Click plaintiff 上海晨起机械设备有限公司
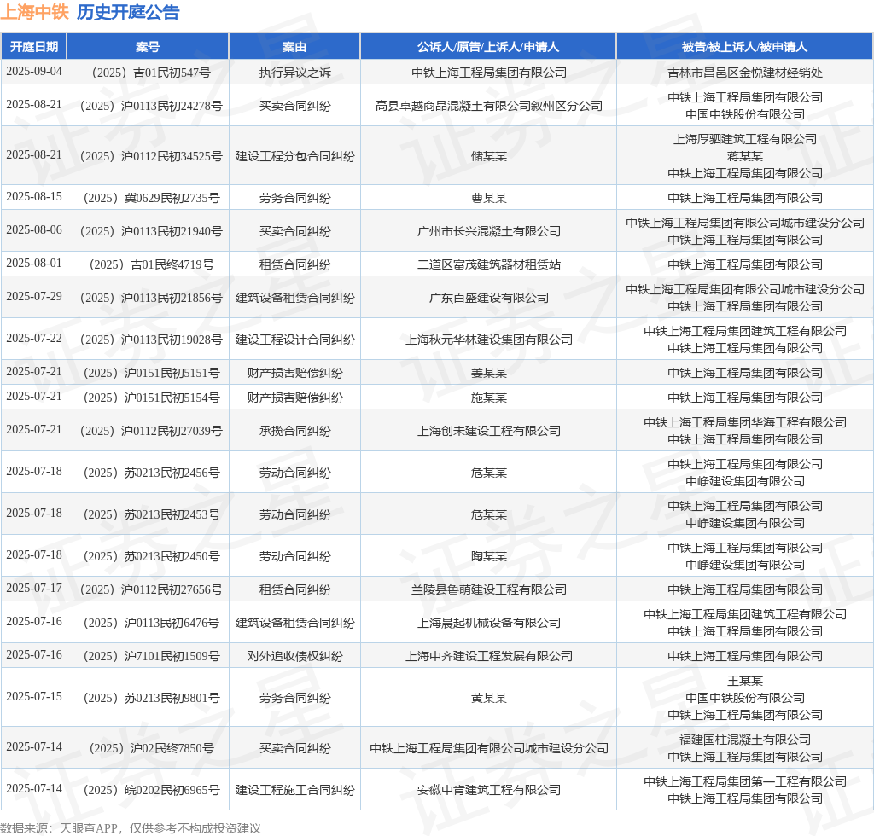The image size is (874, 836). [x=489, y=623]
